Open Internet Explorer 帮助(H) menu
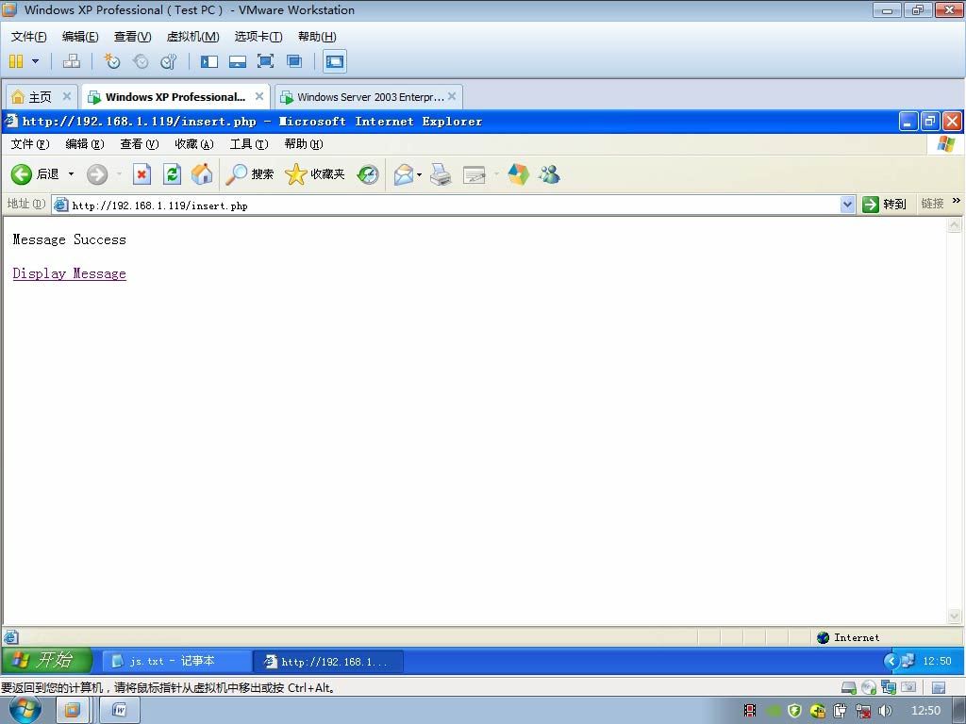 pos(304,144)
